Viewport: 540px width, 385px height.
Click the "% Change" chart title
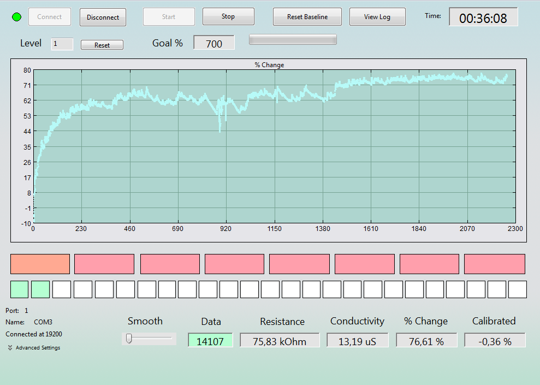tap(269, 65)
